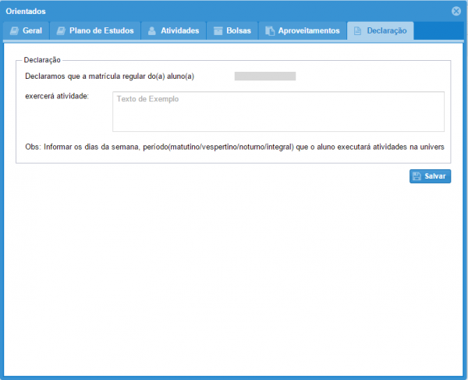Click the Bolsas tab icon
This screenshot has width=468, height=380.
click(x=219, y=31)
